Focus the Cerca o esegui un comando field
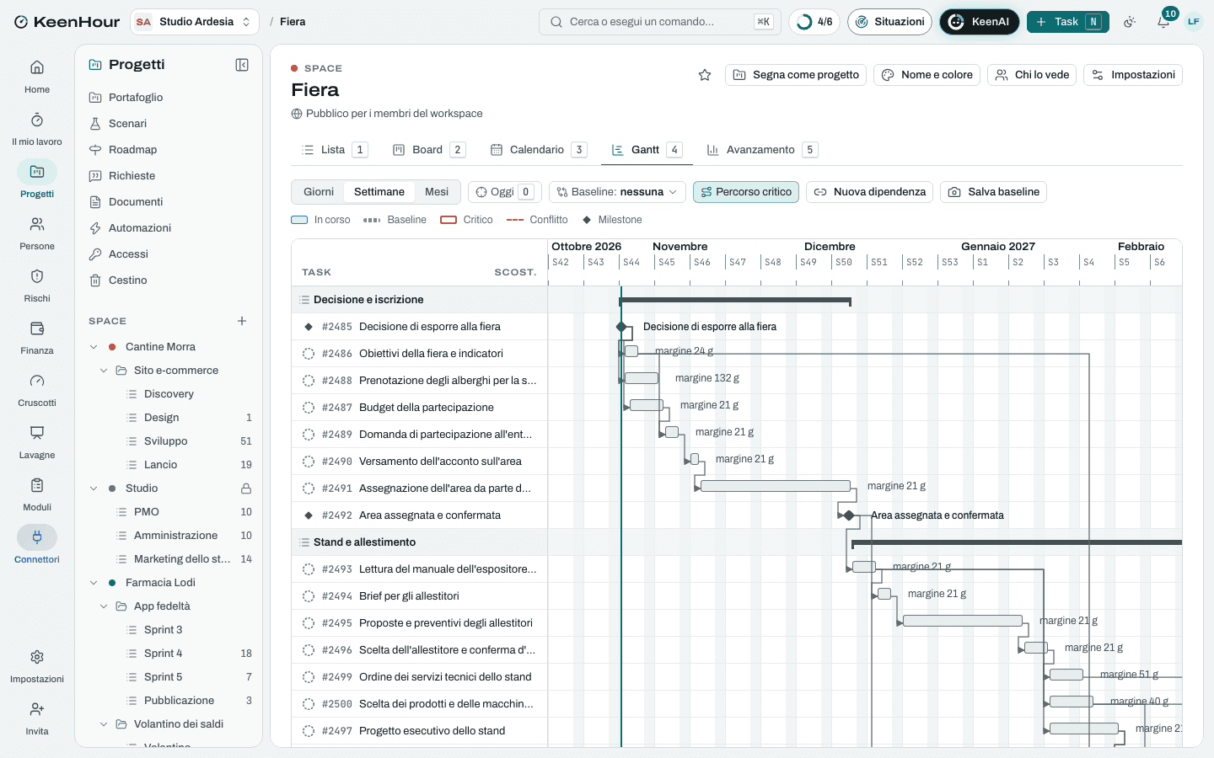 pyautogui.click(x=660, y=22)
